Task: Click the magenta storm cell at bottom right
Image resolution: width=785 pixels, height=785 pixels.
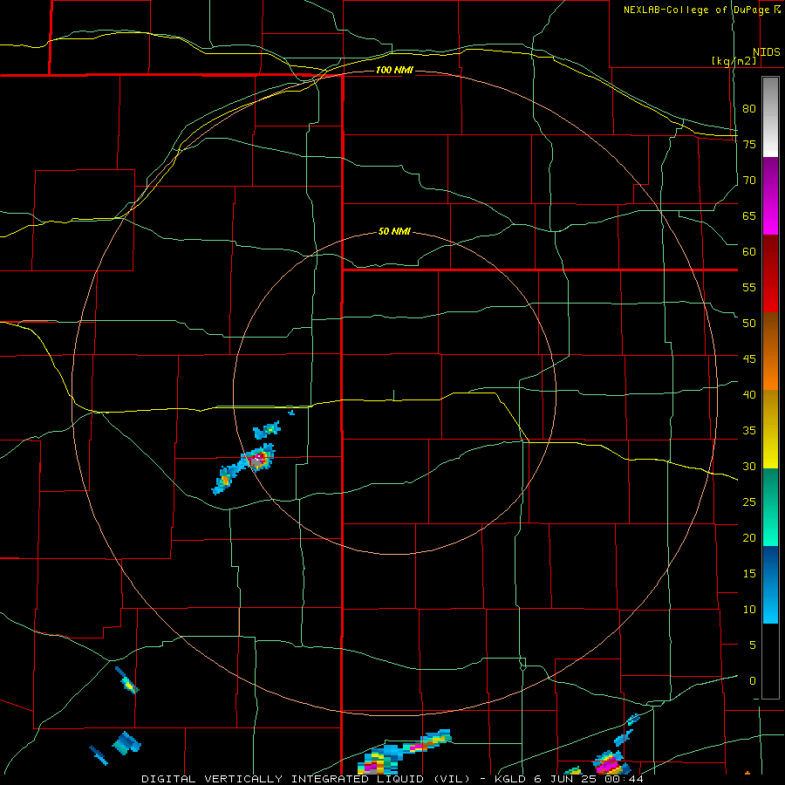Action: pos(610,763)
